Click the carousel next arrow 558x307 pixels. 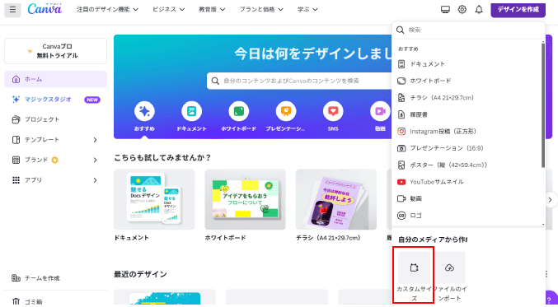click(551, 200)
